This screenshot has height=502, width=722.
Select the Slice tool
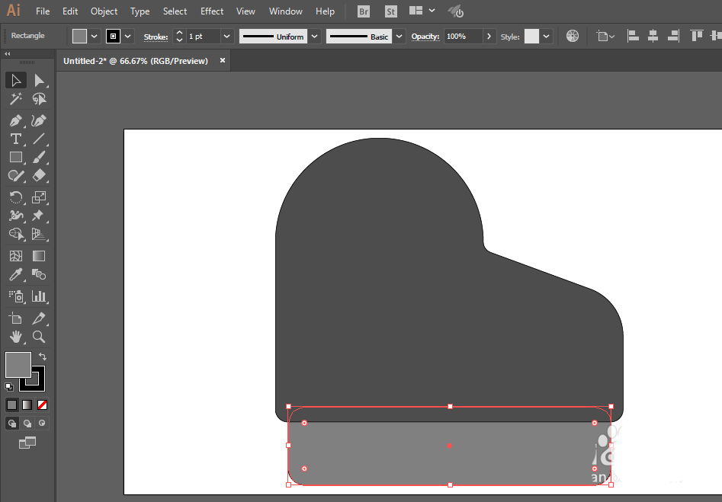tap(39, 318)
